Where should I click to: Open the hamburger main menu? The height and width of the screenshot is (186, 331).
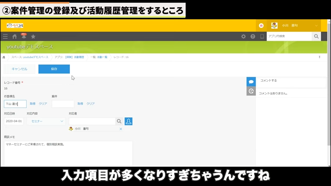click(5, 36)
